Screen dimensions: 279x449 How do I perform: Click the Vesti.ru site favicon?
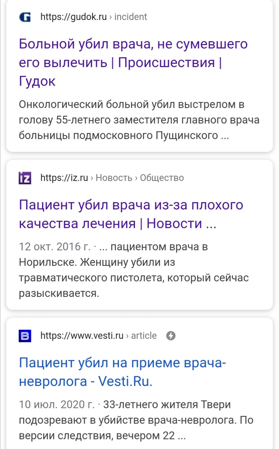coord(25,336)
